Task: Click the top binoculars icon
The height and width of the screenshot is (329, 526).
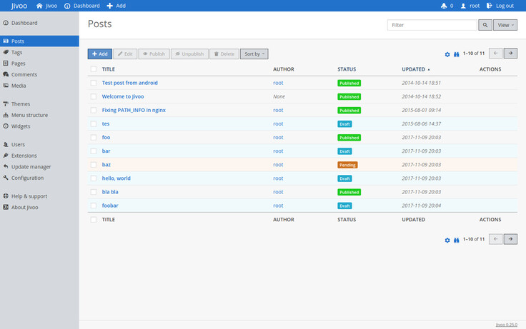Action: click(456, 54)
